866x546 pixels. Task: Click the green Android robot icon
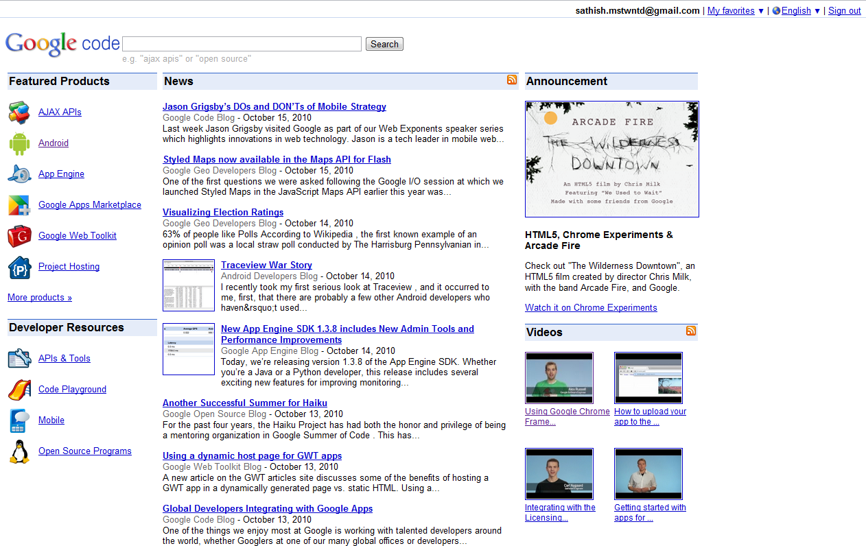[19, 143]
